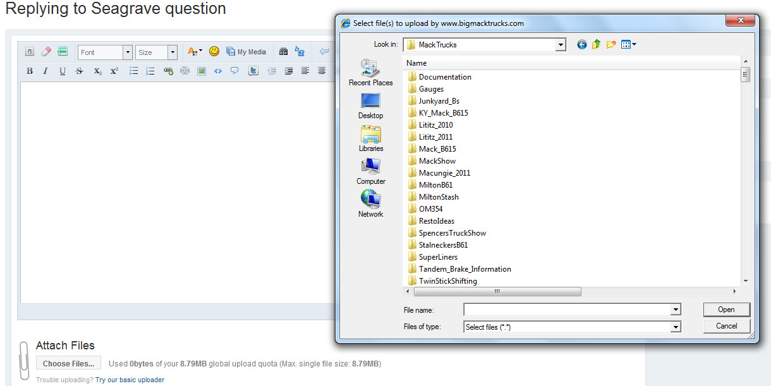Align text left in the editor
Viewport: 771px width, 386px height.
(x=305, y=71)
